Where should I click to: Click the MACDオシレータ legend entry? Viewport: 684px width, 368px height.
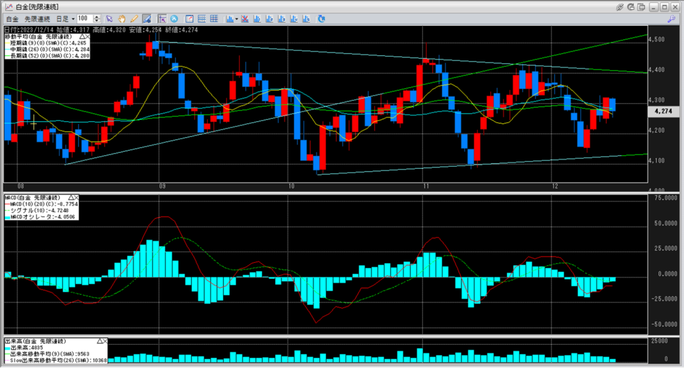(40, 217)
